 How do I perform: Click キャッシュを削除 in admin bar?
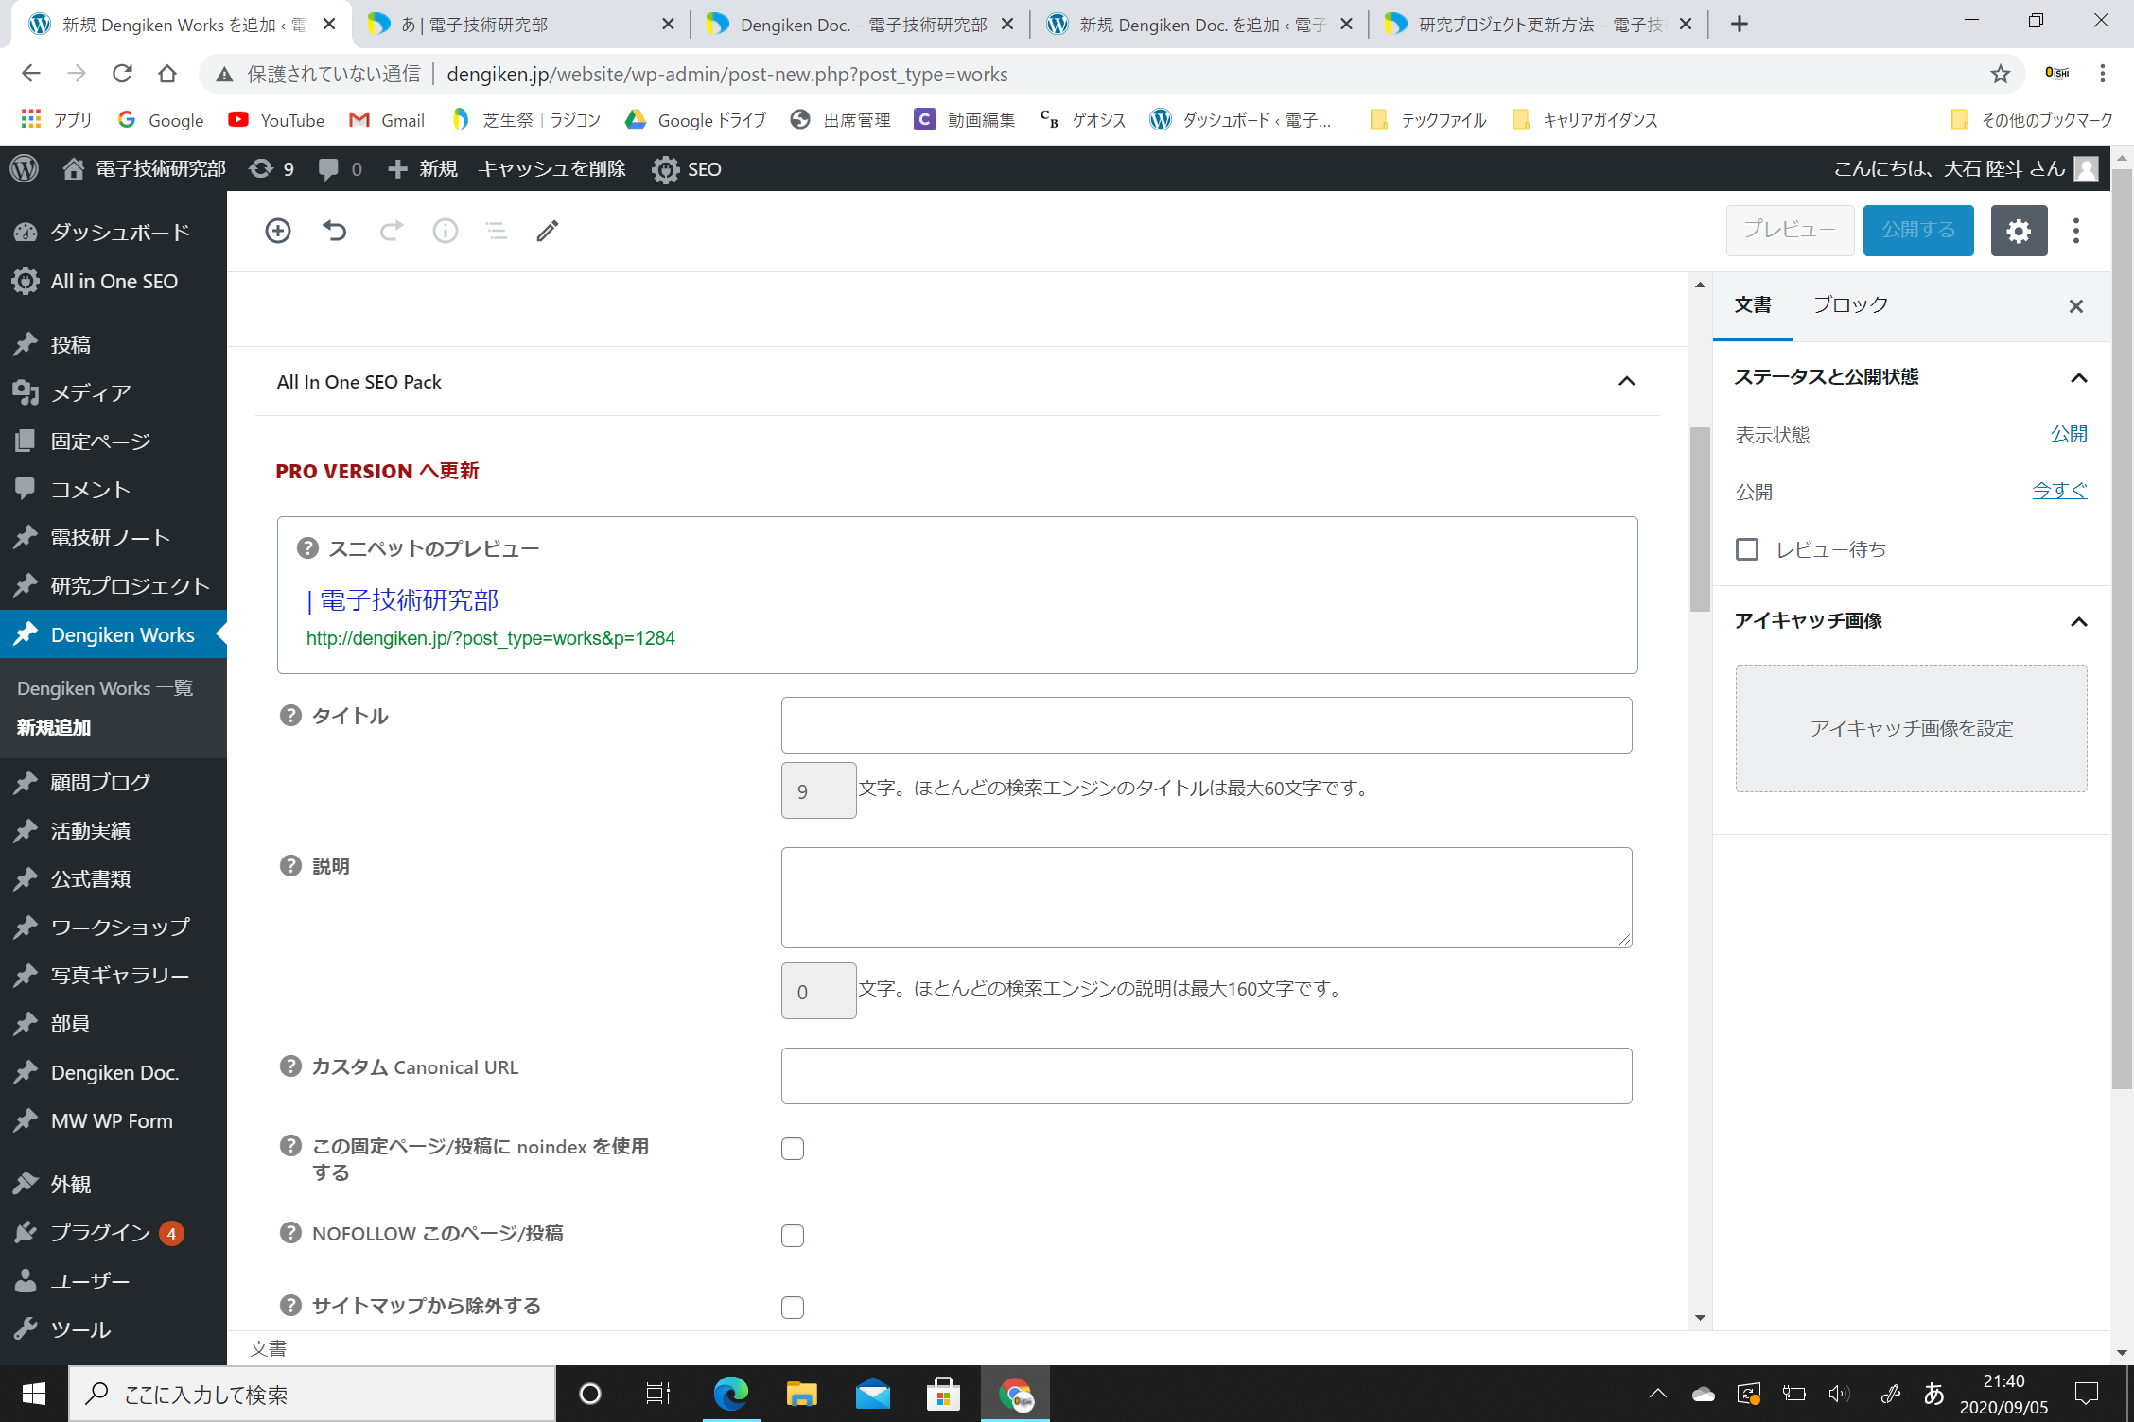[551, 169]
